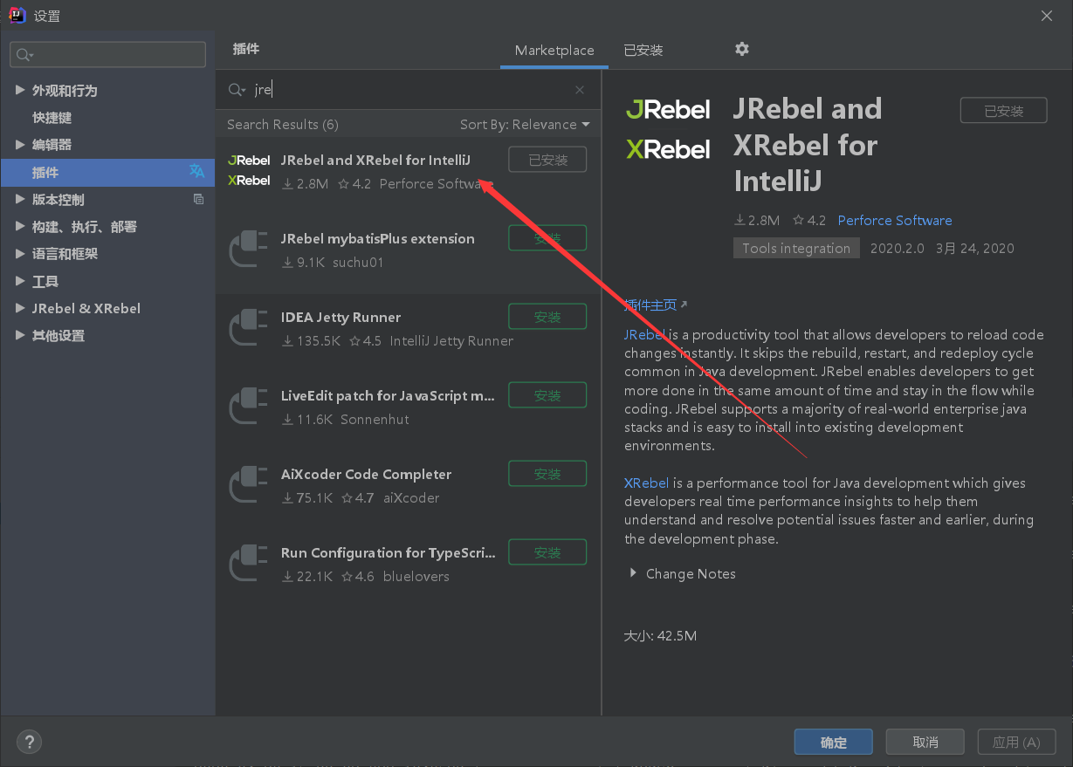Viewport: 1073px width, 767px height.
Task: Click the 已安装 button in JRebel list row
Action: coord(547,160)
